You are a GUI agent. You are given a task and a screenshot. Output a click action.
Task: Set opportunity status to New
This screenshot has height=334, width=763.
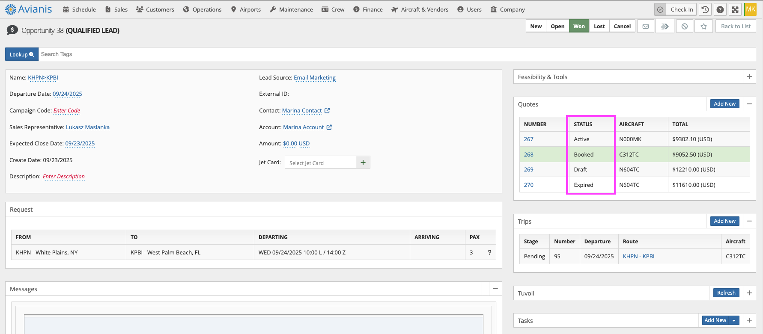coord(536,27)
